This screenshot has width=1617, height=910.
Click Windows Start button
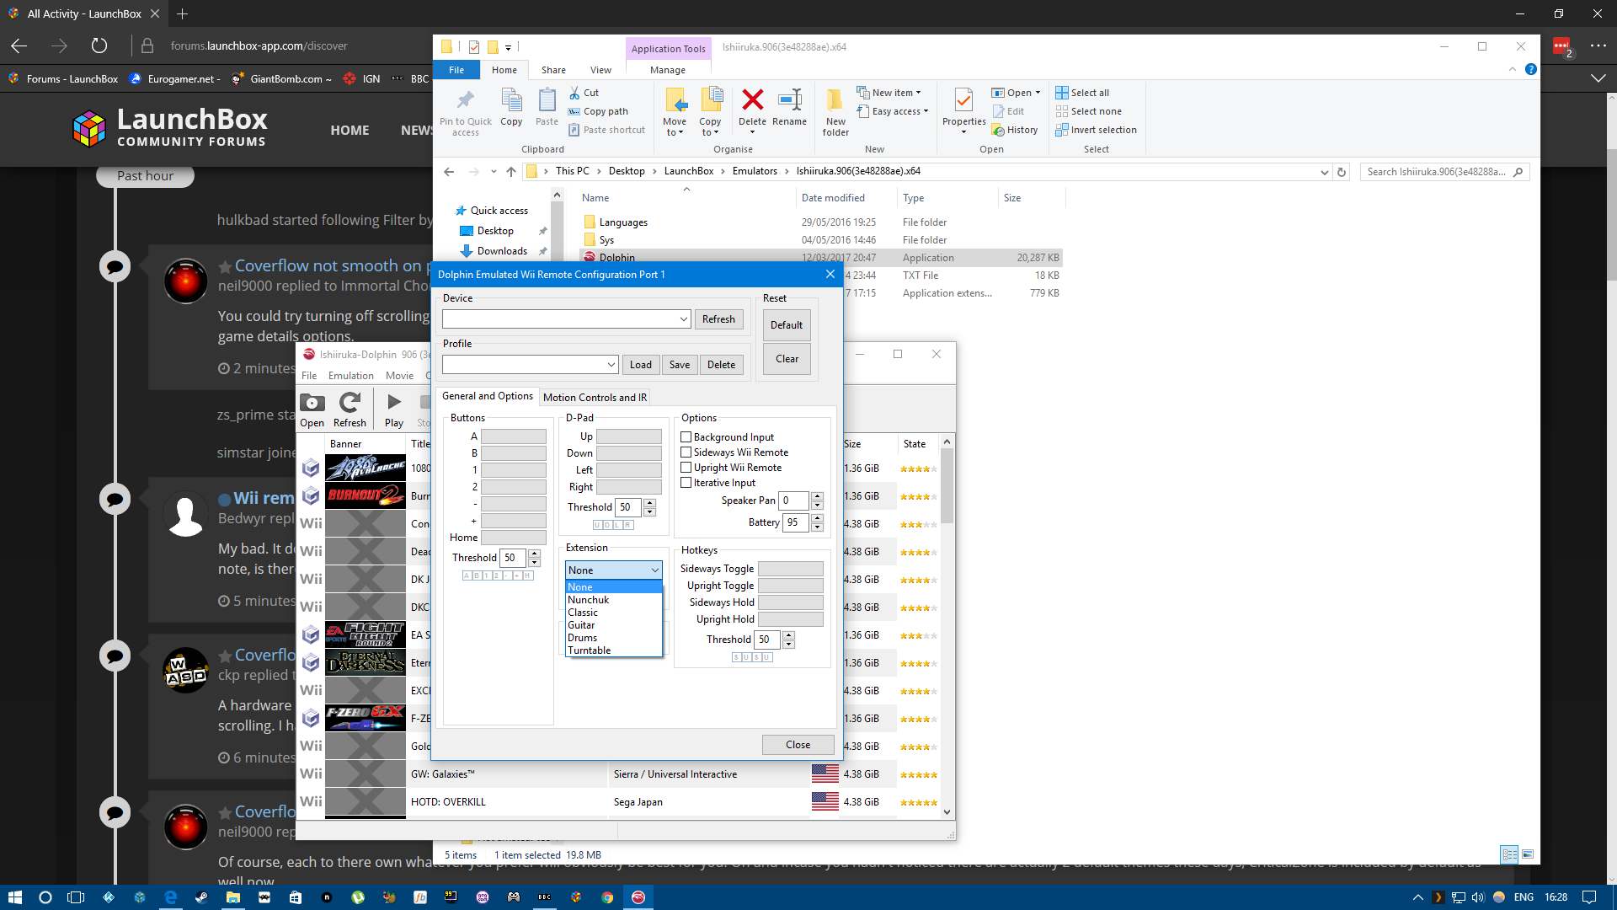(x=14, y=897)
